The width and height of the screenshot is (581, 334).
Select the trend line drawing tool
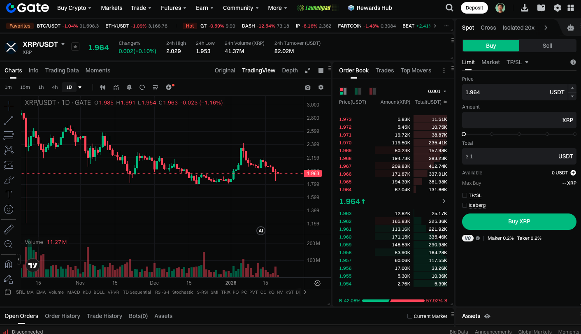9,121
